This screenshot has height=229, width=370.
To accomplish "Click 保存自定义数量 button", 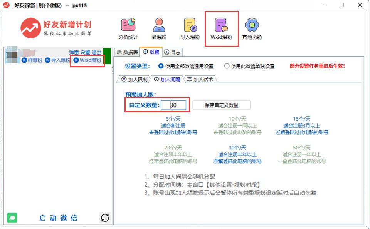I will point(221,105).
